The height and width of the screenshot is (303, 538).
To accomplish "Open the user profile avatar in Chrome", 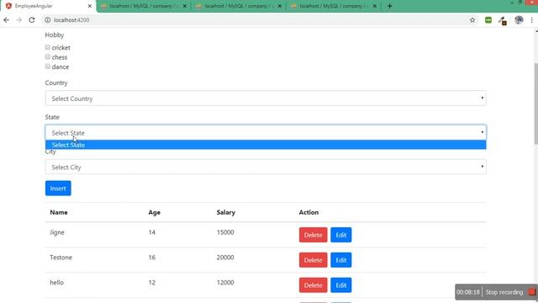I will tap(519, 20).
